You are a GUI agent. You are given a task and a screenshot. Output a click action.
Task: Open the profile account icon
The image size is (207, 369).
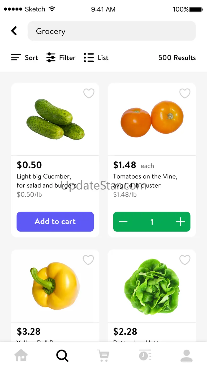(x=187, y=355)
